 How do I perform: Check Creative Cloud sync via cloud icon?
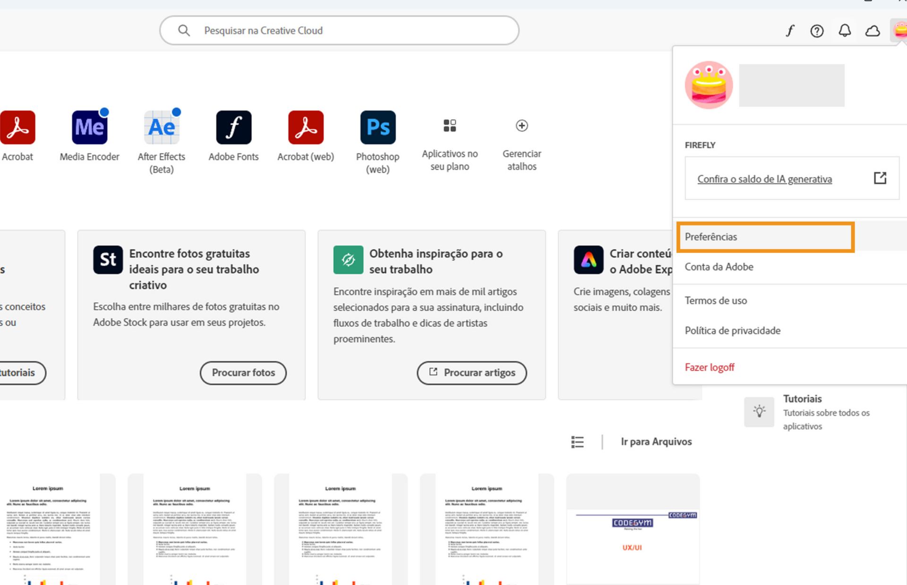pyautogui.click(x=873, y=30)
